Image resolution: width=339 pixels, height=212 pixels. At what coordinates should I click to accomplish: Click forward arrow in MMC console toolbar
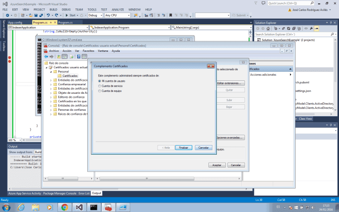tap(51, 57)
